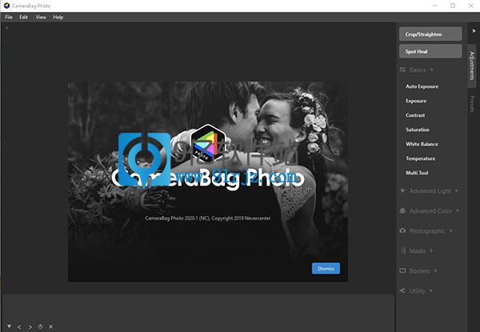
Task: Click the Basics sliders icon
Action: coord(402,70)
